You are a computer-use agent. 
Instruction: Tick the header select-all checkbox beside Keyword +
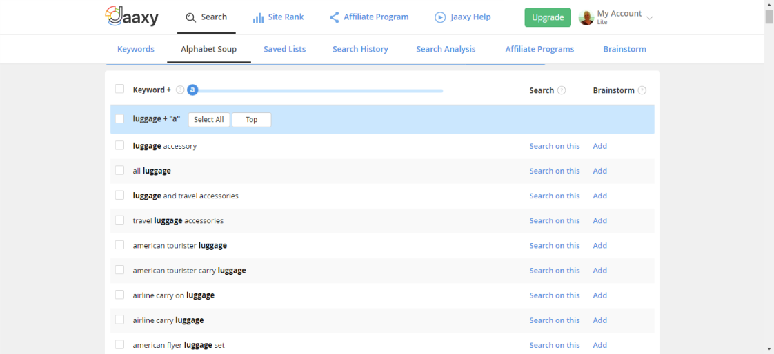119,89
